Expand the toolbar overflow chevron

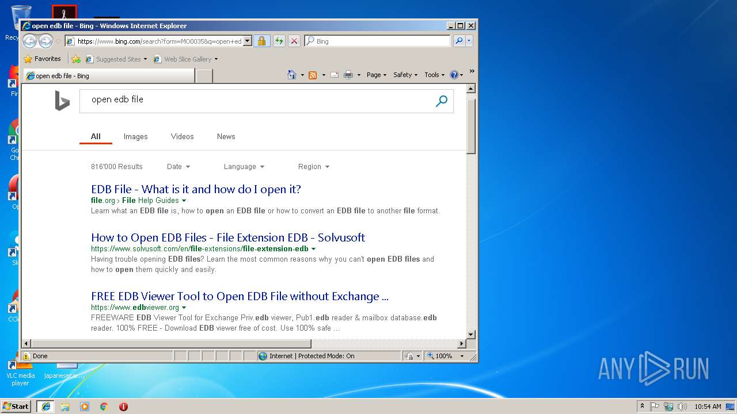point(472,71)
